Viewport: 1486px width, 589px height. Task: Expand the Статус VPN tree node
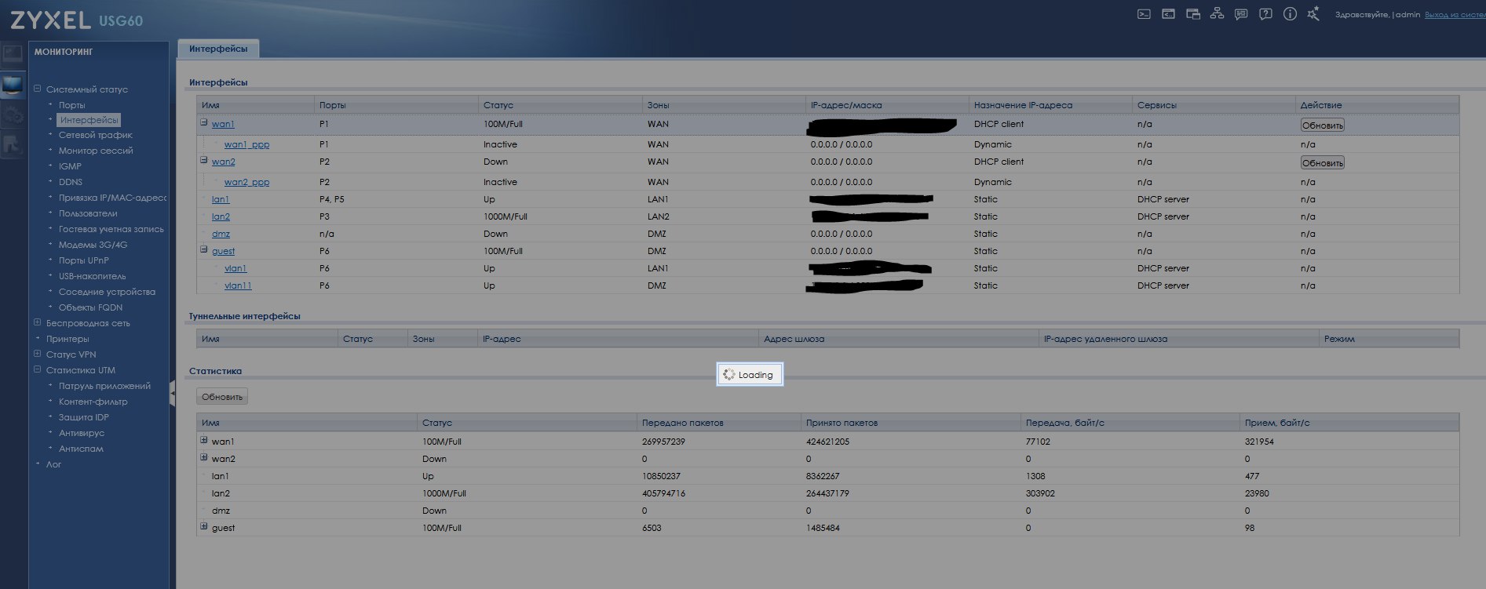click(x=38, y=354)
